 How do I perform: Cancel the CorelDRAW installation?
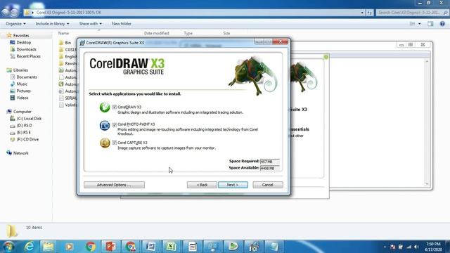pyautogui.click(x=268, y=185)
